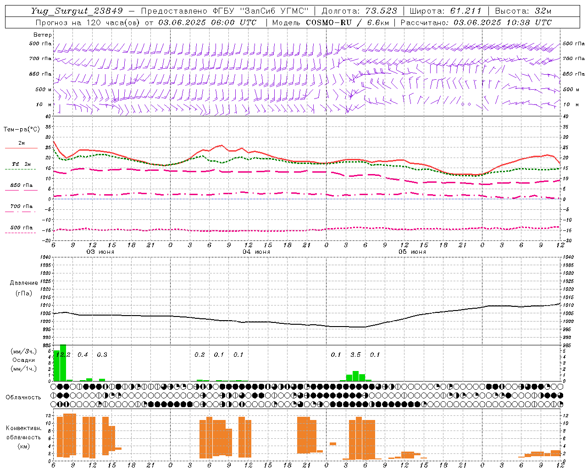Select the red 2м legend line sample
The height and width of the screenshot is (469, 587).
(x=21, y=148)
